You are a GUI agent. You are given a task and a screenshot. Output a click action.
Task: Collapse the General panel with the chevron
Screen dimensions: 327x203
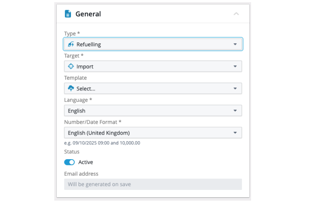point(236,14)
